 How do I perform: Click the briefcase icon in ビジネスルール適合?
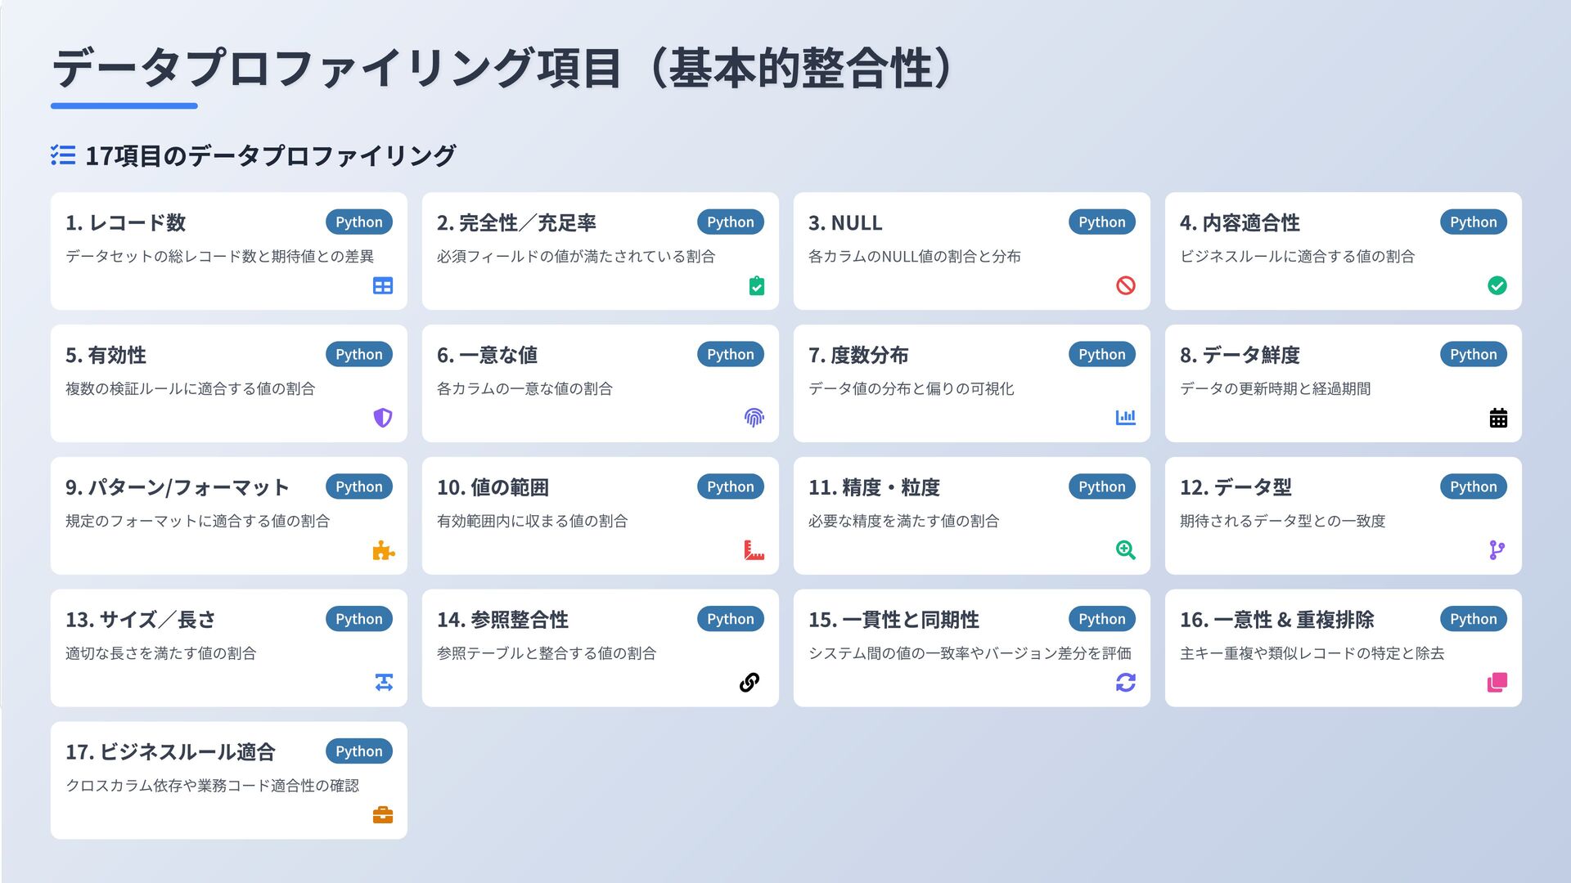click(382, 815)
